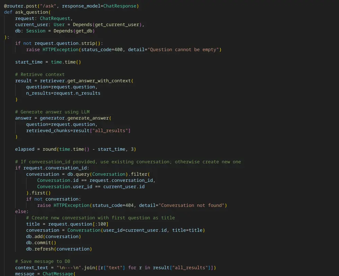Viewport: 339px width, 276px height.
Task: Click the ).first() call
Action: tap(38, 193)
